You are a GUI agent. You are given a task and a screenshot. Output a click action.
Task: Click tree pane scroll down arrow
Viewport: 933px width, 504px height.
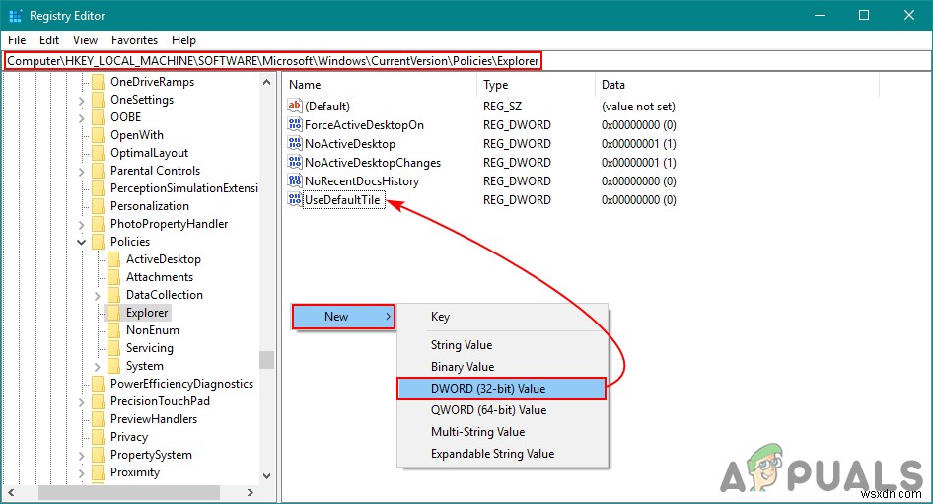click(x=266, y=476)
